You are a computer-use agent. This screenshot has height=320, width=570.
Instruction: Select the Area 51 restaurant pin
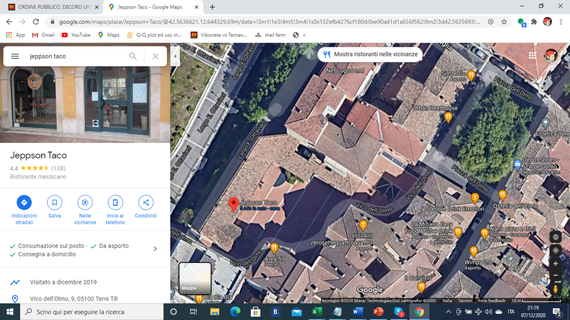[x=274, y=248]
